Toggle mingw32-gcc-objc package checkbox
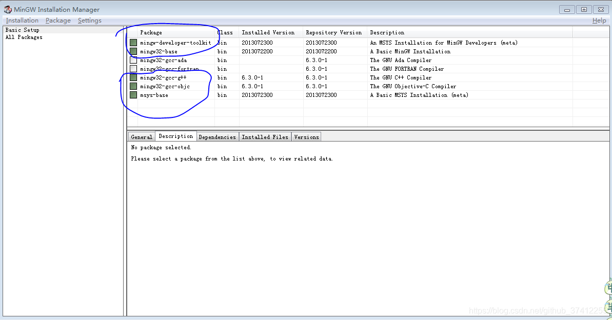 133,86
